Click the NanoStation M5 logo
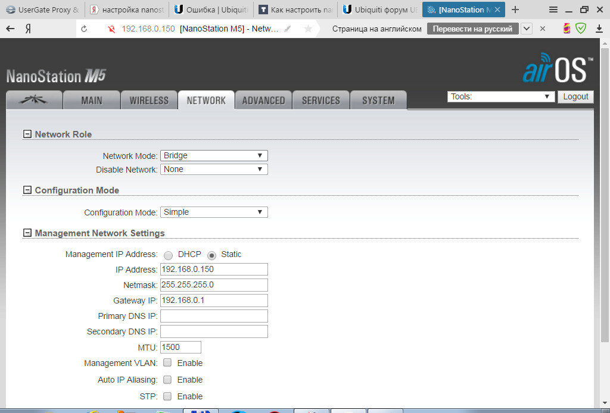The height and width of the screenshot is (413, 610). (56, 76)
